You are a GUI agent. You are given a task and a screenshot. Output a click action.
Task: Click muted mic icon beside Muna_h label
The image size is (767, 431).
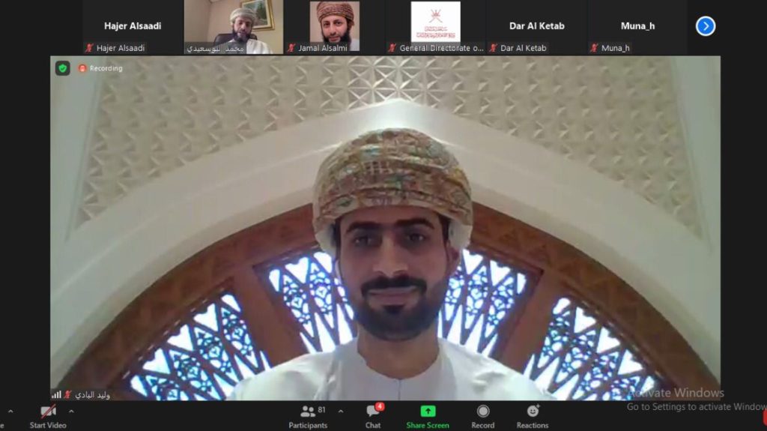tap(594, 48)
